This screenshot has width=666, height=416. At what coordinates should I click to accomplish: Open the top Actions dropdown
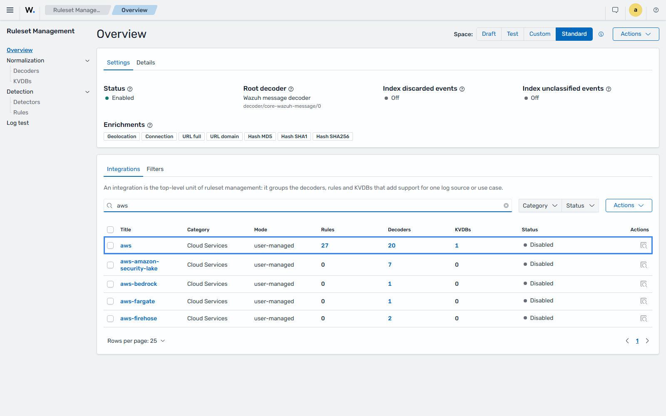[x=636, y=34]
